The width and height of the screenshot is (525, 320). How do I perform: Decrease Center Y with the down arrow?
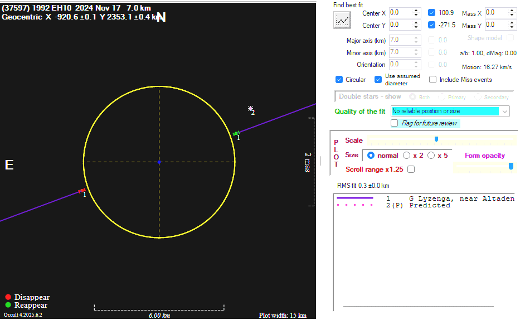pos(416,27)
